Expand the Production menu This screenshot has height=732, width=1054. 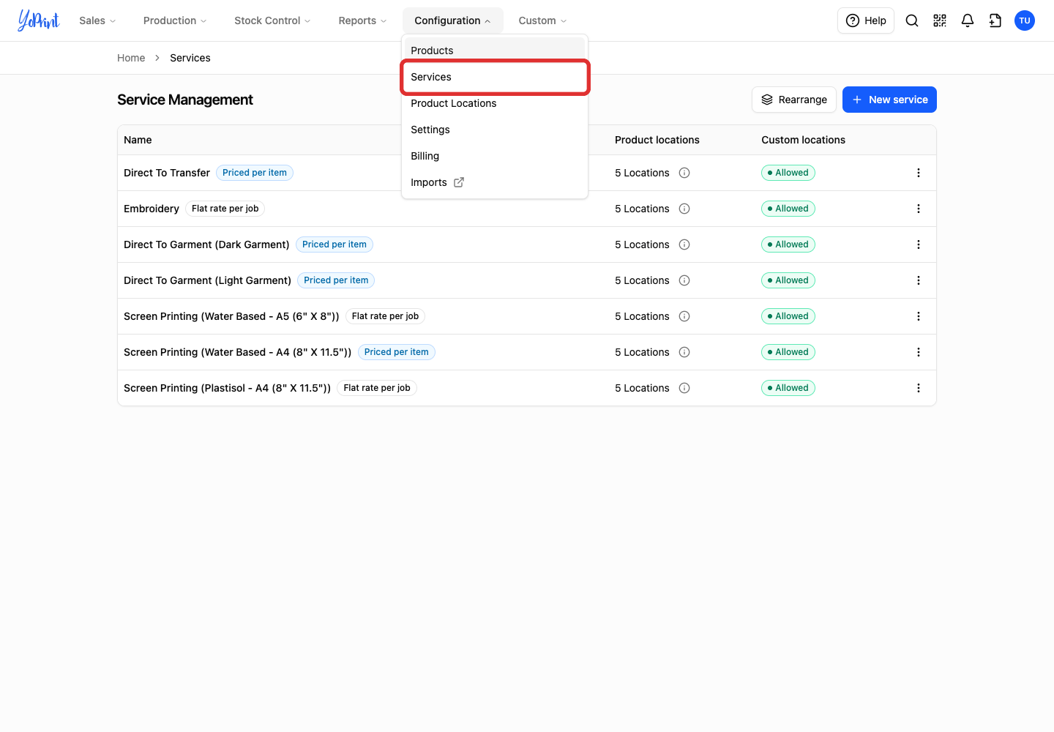tap(175, 20)
